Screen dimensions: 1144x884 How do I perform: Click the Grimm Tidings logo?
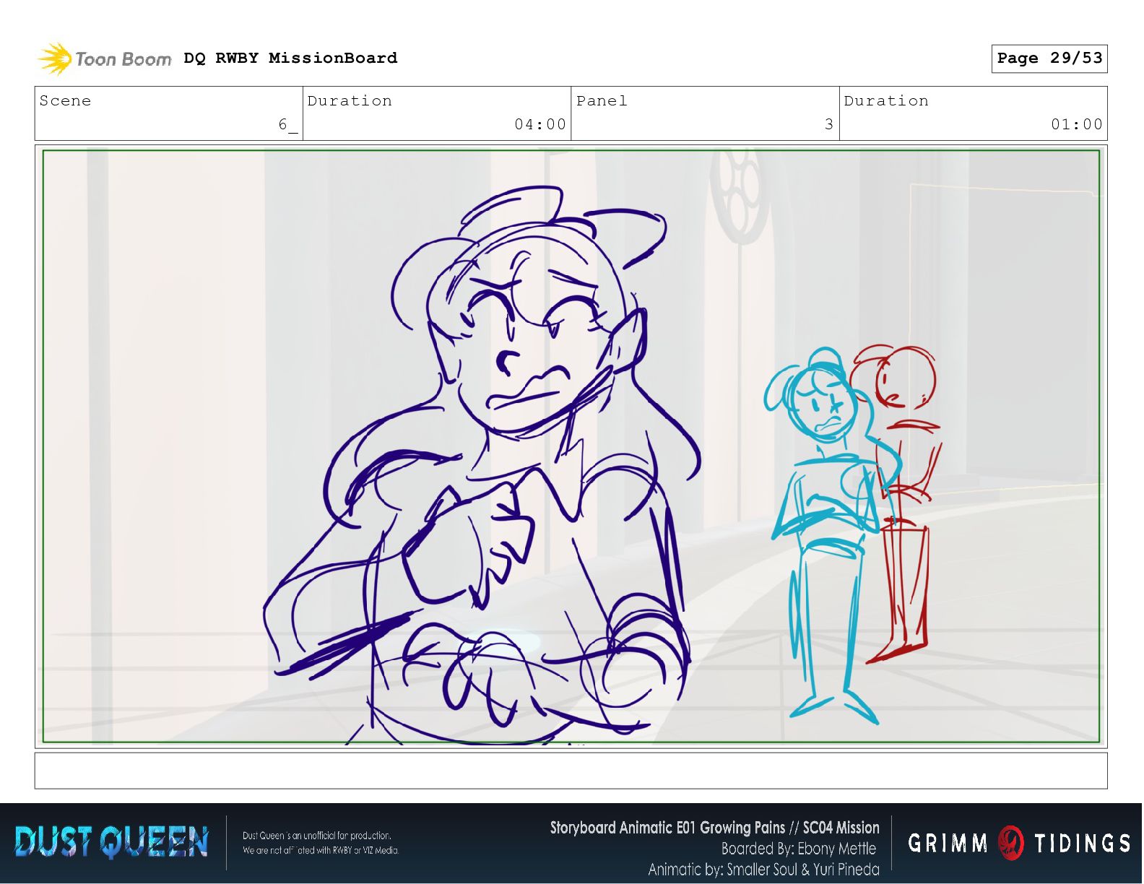point(1019,843)
